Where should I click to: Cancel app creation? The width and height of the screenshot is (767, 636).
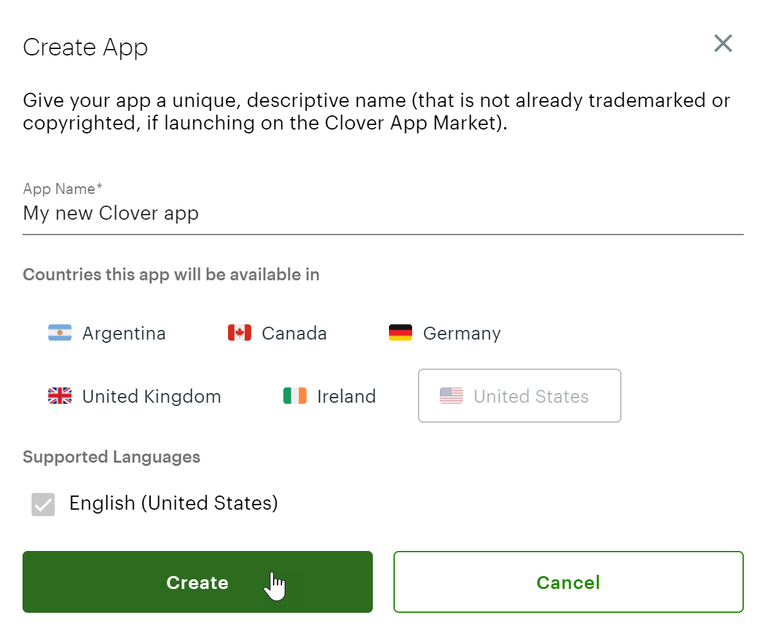pos(569,582)
